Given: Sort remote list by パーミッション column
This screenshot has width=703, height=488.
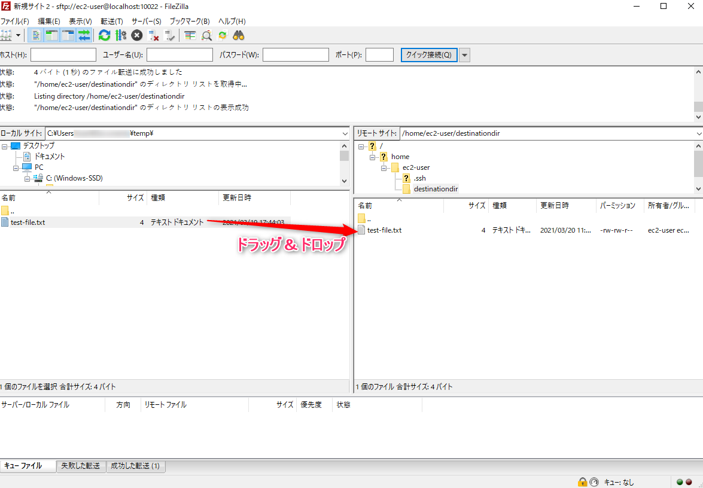Looking at the screenshot, I should 620,206.
